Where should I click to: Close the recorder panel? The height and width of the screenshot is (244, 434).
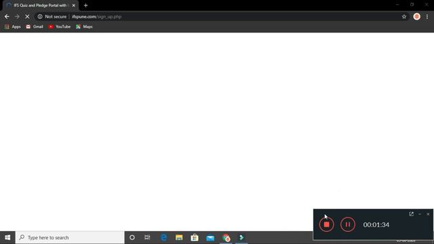click(428, 214)
